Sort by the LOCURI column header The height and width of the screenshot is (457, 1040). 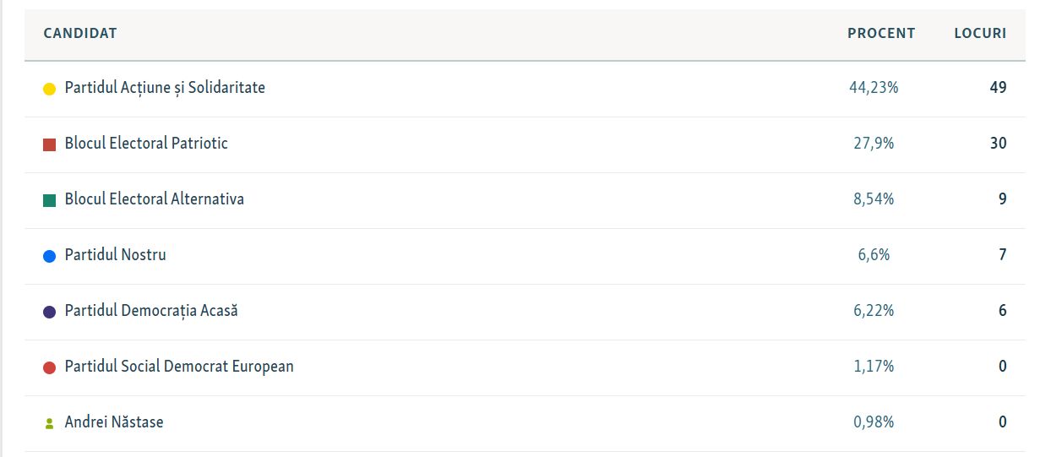(x=980, y=34)
